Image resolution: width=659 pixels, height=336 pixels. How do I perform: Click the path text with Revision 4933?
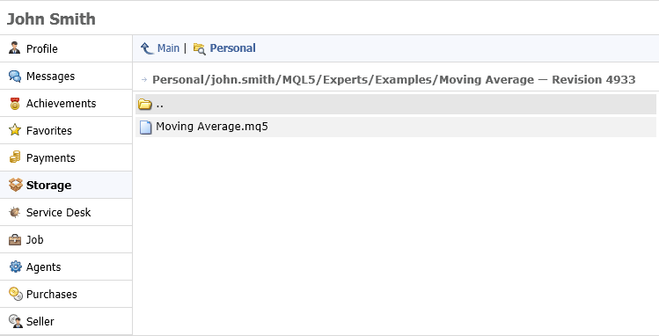pyautogui.click(x=394, y=80)
